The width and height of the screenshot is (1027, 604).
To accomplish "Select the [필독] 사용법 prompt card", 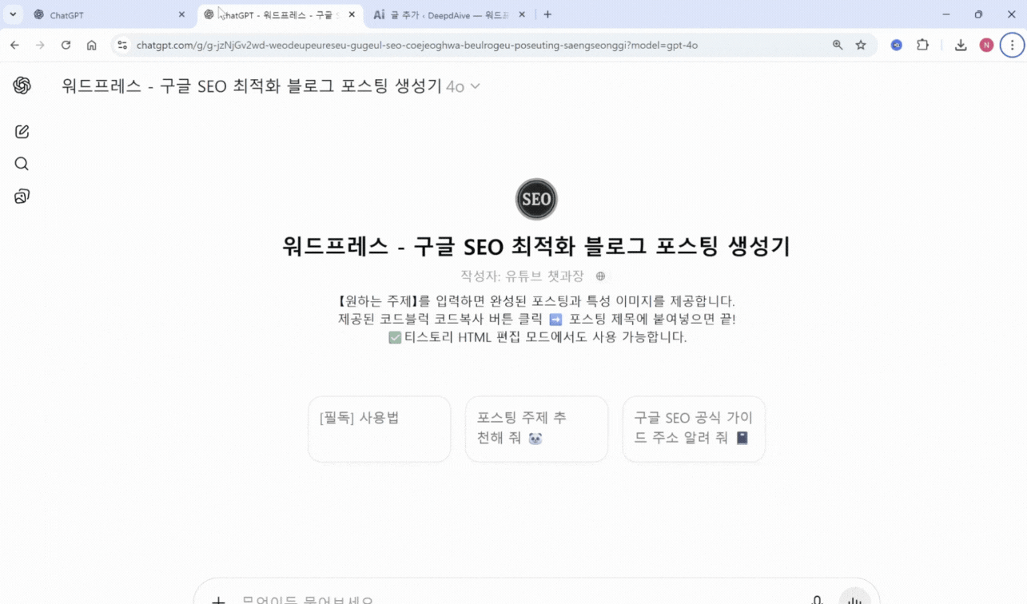I will point(379,429).
